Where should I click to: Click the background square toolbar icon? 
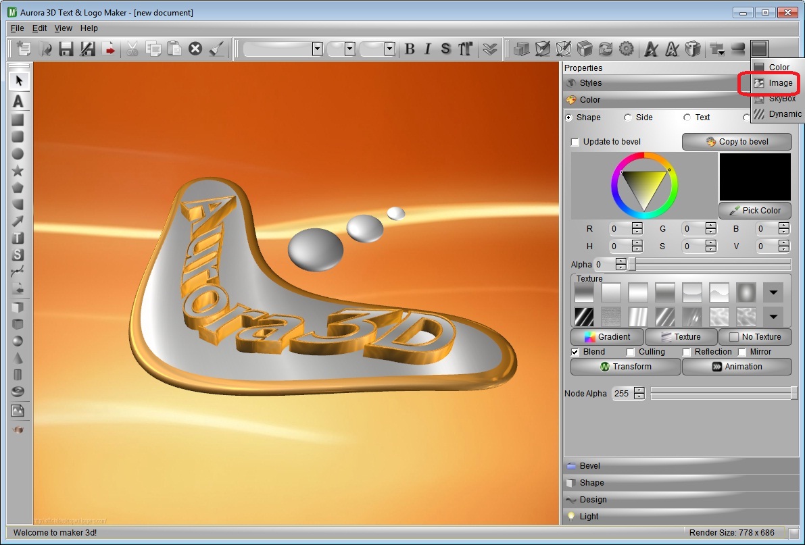coord(759,49)
